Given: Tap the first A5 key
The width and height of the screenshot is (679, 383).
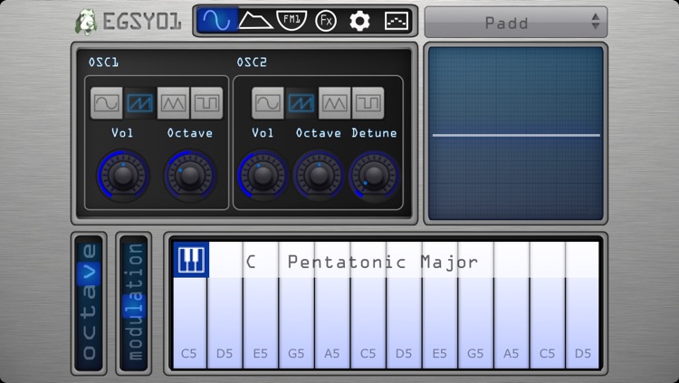Looking at the screenshot, I should [332, 322].
